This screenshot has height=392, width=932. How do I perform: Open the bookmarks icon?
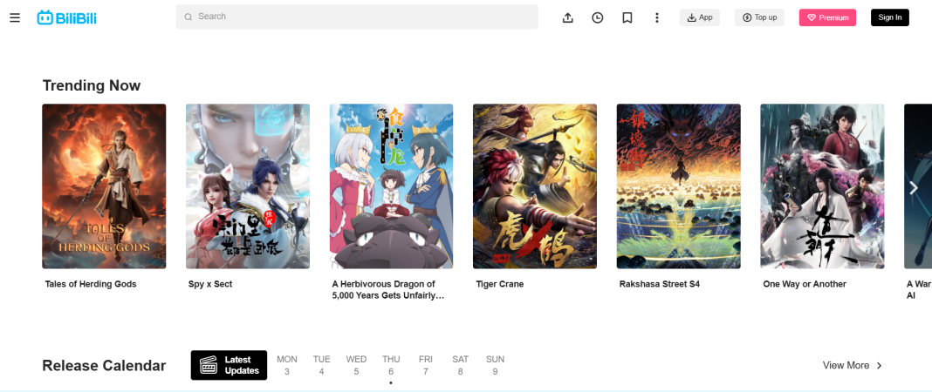[627, 17]
